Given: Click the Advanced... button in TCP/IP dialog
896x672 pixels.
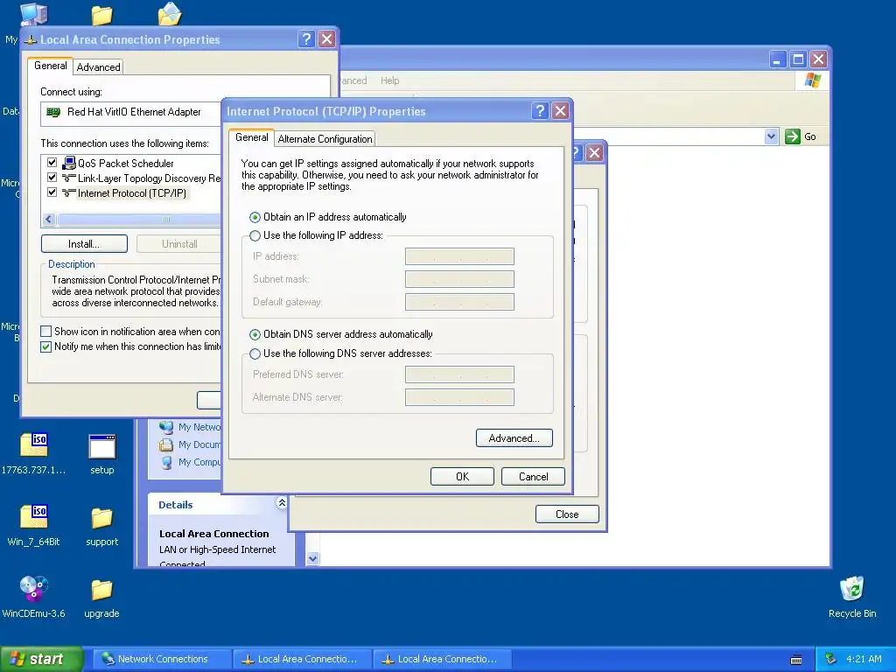Looking at the screenshot, I should [514, 438].
